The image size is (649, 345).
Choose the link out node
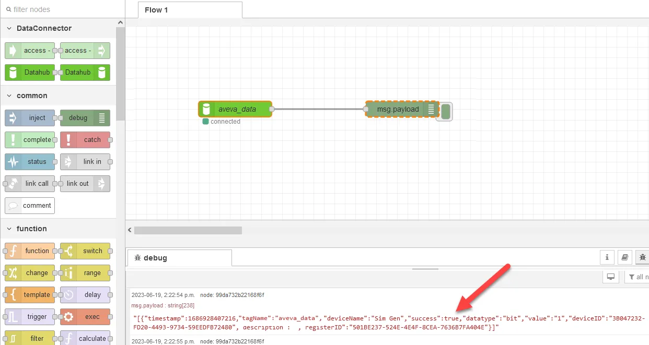point(85,184)
